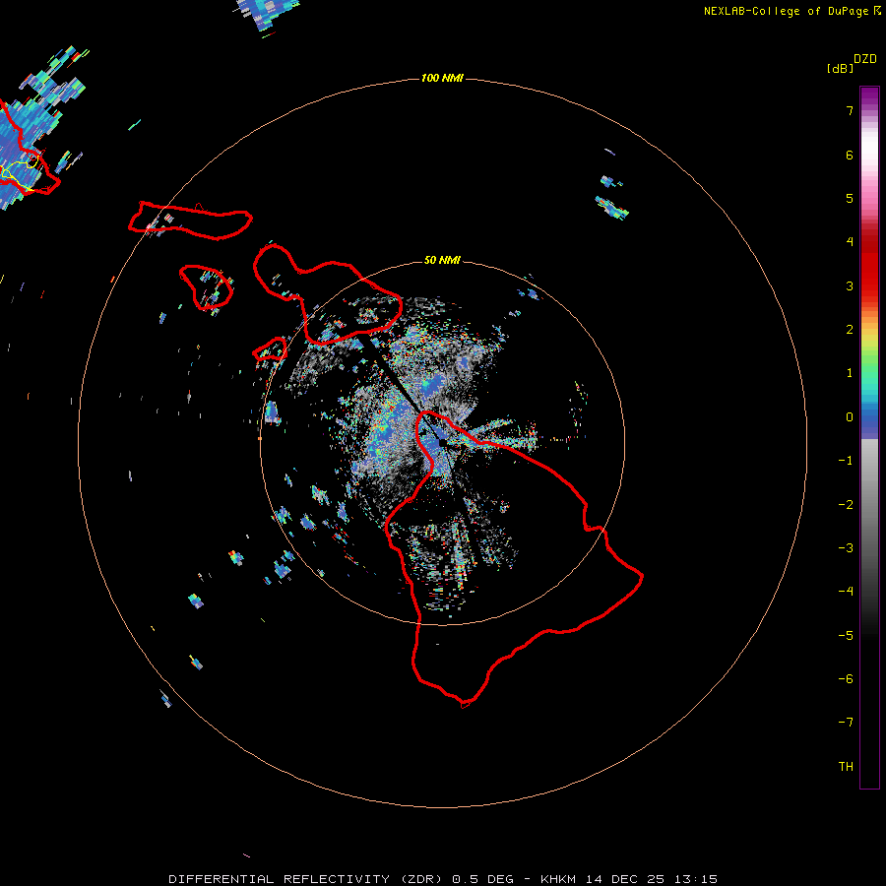The height and width of the screenshot is (886, 886).
Task: Click the 7 value on color scale
Action: tap(850, 110)
